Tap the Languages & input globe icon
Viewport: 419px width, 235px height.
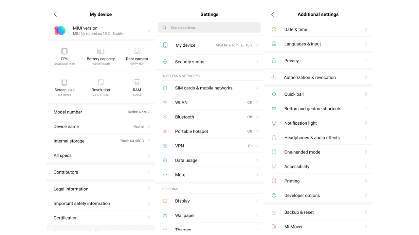coord(274,44)
